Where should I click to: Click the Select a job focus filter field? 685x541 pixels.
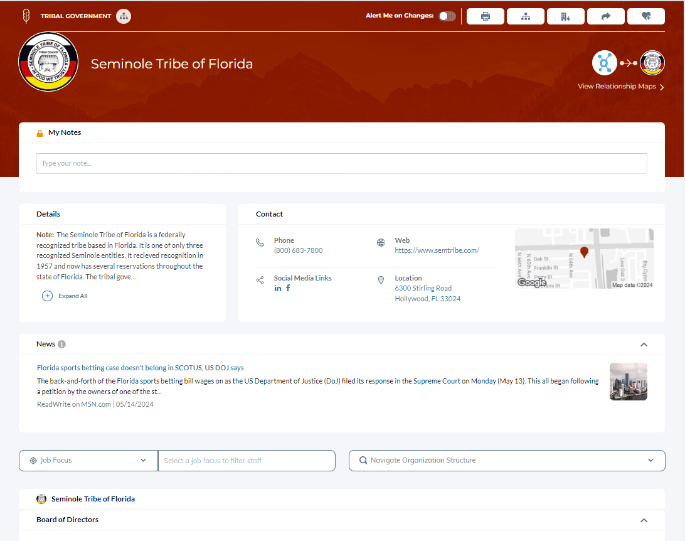click(247, 461)
